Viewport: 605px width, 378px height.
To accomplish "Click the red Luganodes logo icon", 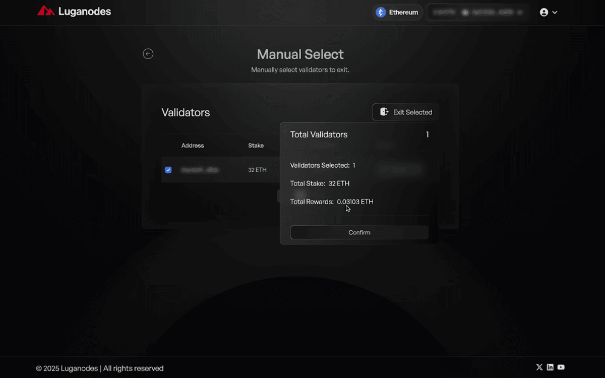I will (46, 11).
